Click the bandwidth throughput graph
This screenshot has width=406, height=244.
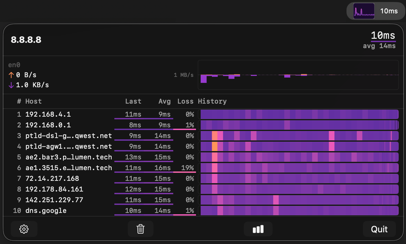pyautogui.click(x=299, y=75)
